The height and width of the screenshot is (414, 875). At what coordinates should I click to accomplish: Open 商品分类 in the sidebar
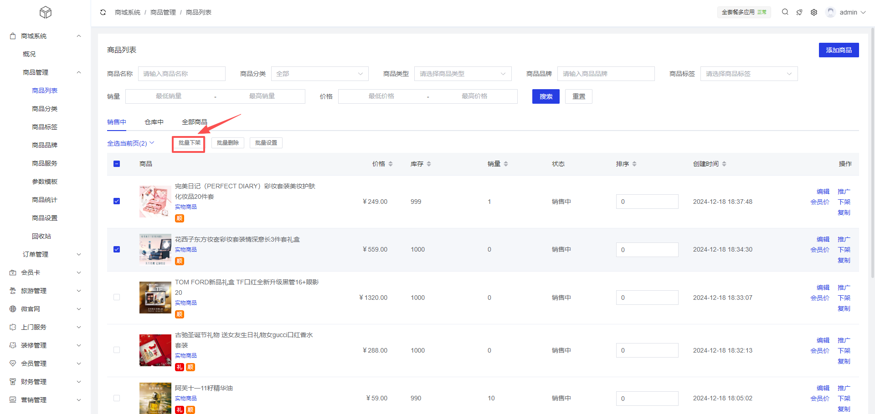tap(45, 109)
